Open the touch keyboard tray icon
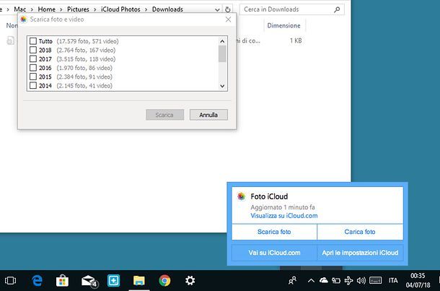 coord(376,281)
